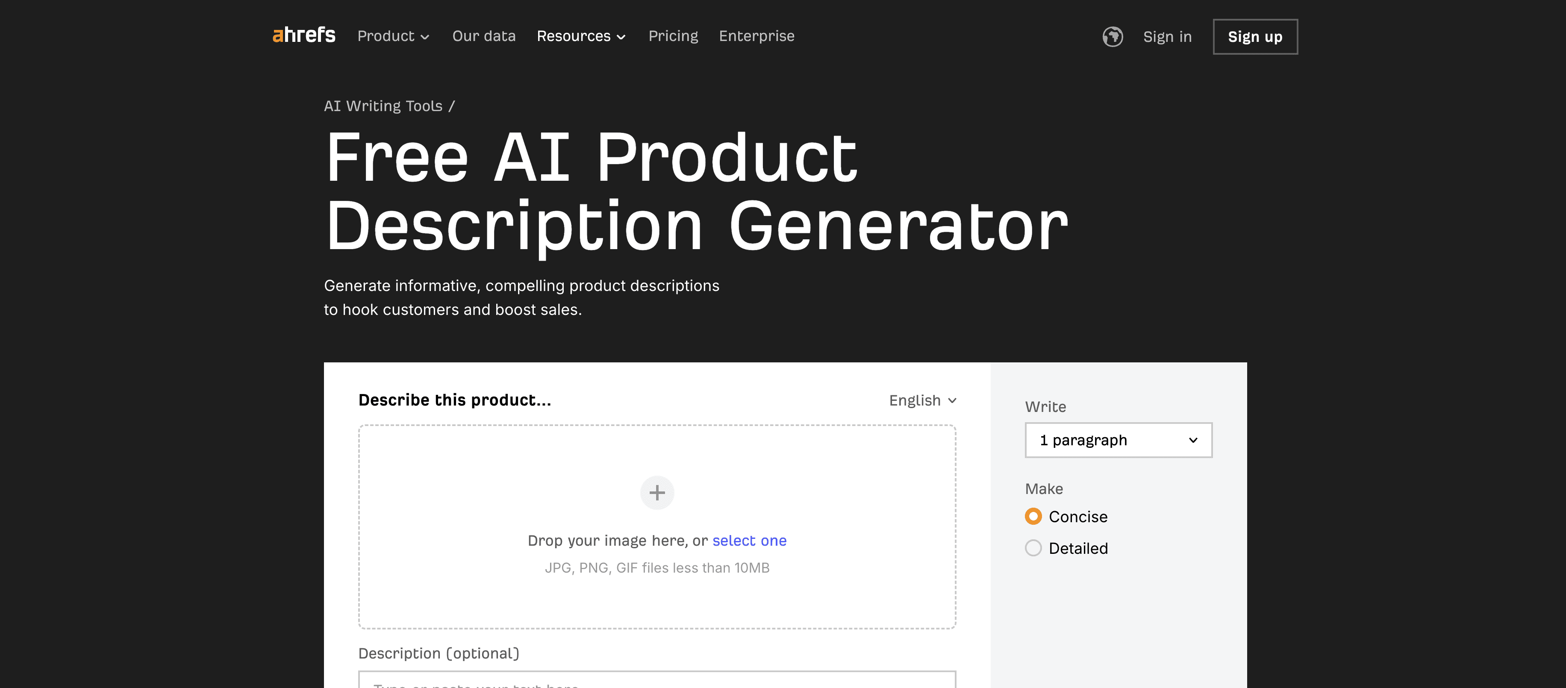Image resolution: width=1566 pixels, height=688 pixels.
Task: Click the Enterprise nav item
Action: pos(757,35)
